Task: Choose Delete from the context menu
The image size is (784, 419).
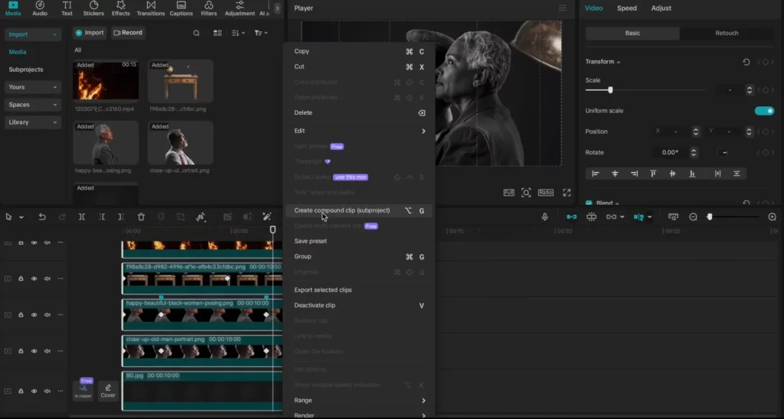Action: click(x=359, y=113)
